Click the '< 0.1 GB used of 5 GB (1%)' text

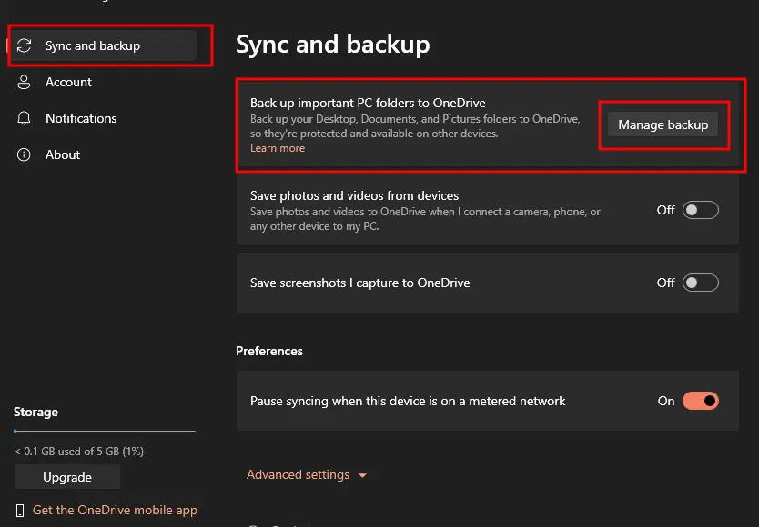click(79, 452)
